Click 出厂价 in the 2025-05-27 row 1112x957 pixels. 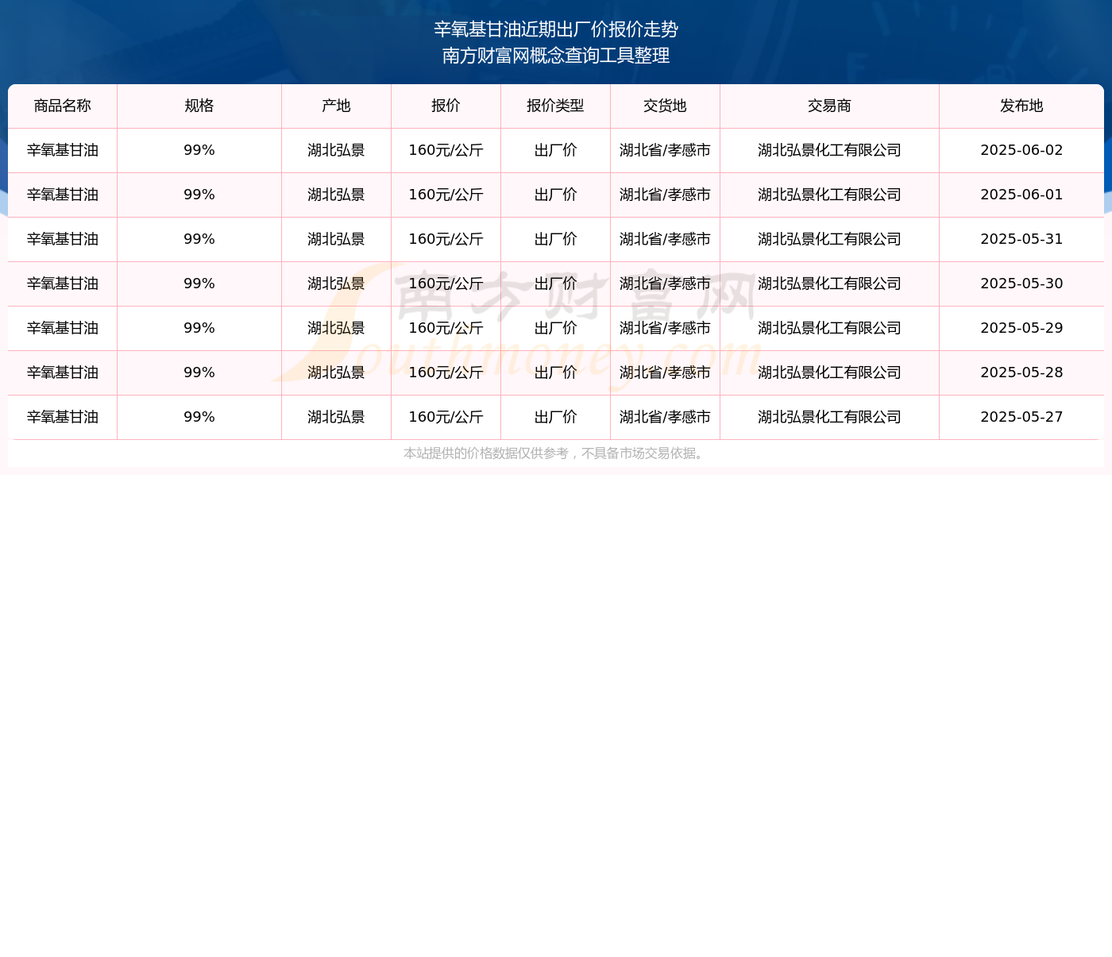555,418
